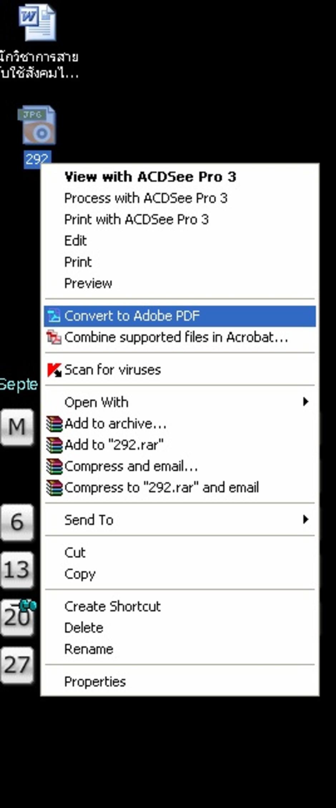Expand the Open With submenu arrow
This screenshot has width=336, height=808.
[x=306, y=402]
